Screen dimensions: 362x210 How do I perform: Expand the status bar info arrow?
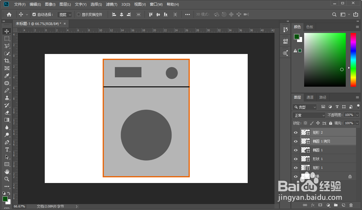(77, 207)
